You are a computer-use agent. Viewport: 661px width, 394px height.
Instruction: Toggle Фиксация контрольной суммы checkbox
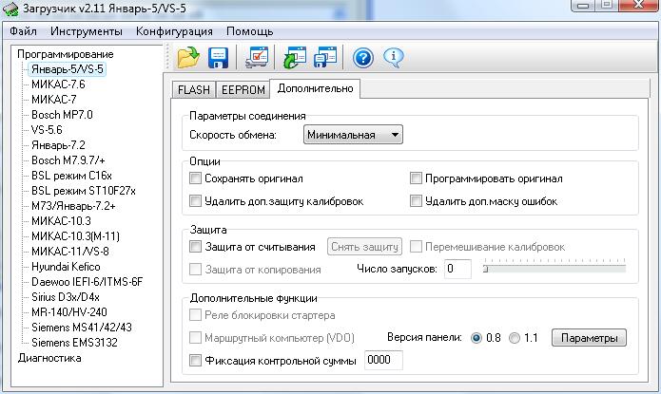point(195,361)
